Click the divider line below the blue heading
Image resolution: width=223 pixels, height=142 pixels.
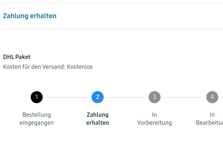pyautogui.click(x=112, y=29)
